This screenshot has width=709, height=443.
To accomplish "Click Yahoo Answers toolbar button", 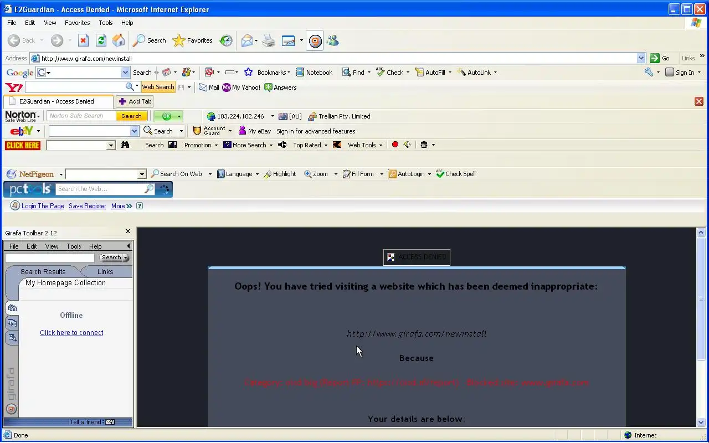I will (280, 87).
